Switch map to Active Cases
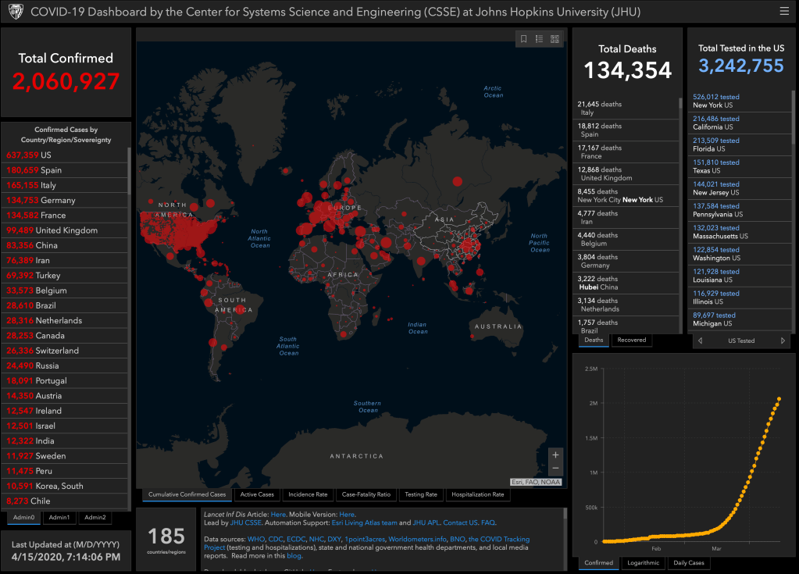799x574 pixels. (257, 494)
